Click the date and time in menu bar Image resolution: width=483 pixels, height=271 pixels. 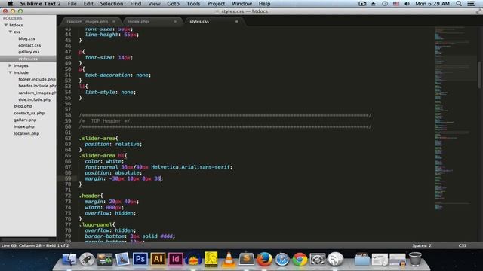432,4
